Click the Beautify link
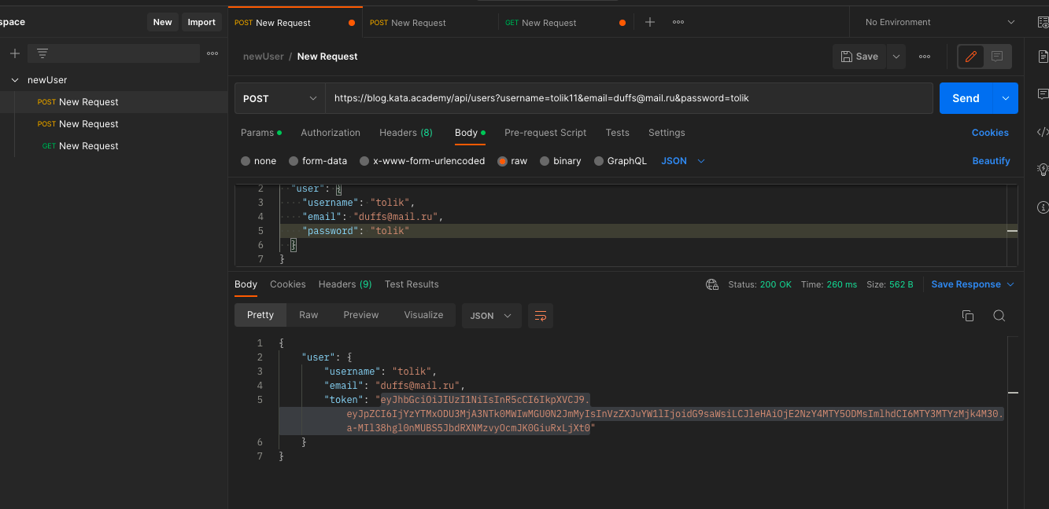Viewport: 1049px width, 509px height. point(991,160)
